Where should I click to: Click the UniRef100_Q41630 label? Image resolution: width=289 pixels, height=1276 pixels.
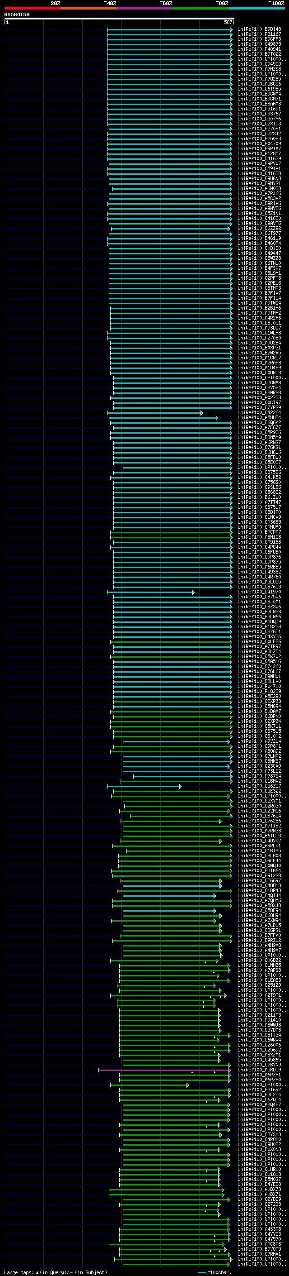point(259,219)
